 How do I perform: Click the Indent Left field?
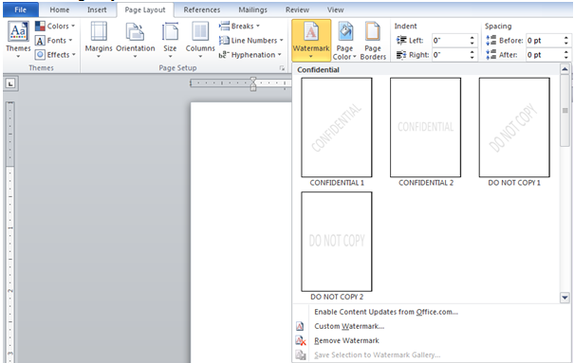pos(450,40)
